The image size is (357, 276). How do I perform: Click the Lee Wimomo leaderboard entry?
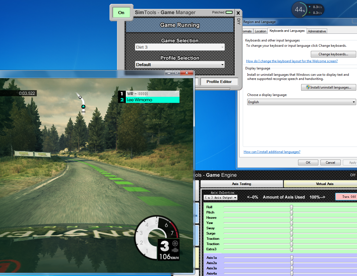click(149, 100)
